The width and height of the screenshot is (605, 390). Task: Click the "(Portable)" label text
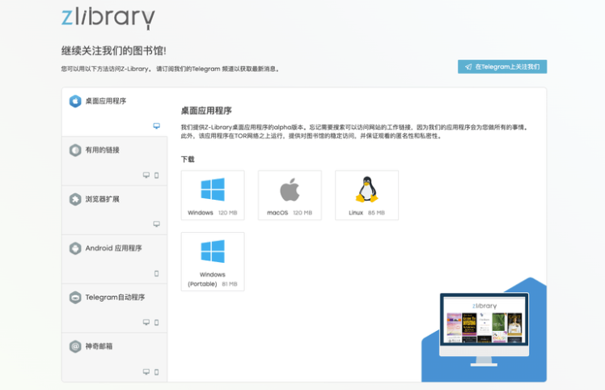click(x=202, y=284)
